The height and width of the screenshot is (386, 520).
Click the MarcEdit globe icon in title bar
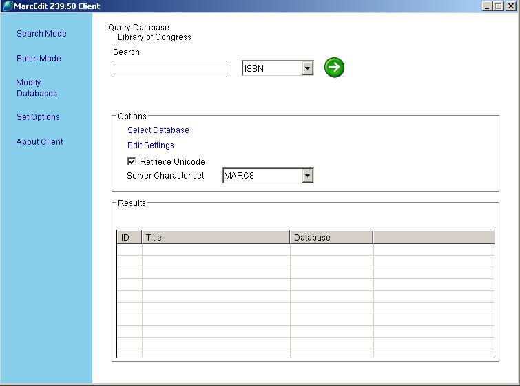pos(8,6)
